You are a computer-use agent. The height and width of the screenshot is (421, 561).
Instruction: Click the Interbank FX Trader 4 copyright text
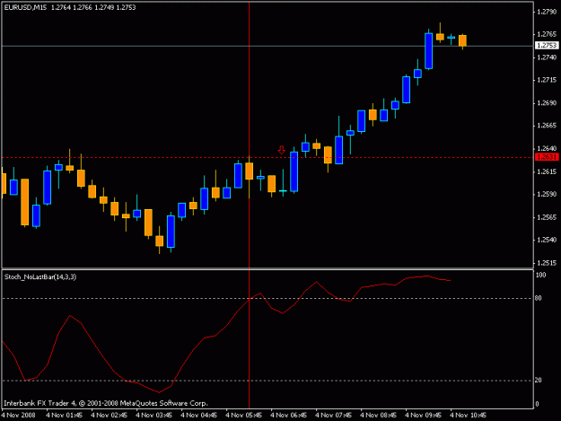pyautogui.click(x=106, y=403)
